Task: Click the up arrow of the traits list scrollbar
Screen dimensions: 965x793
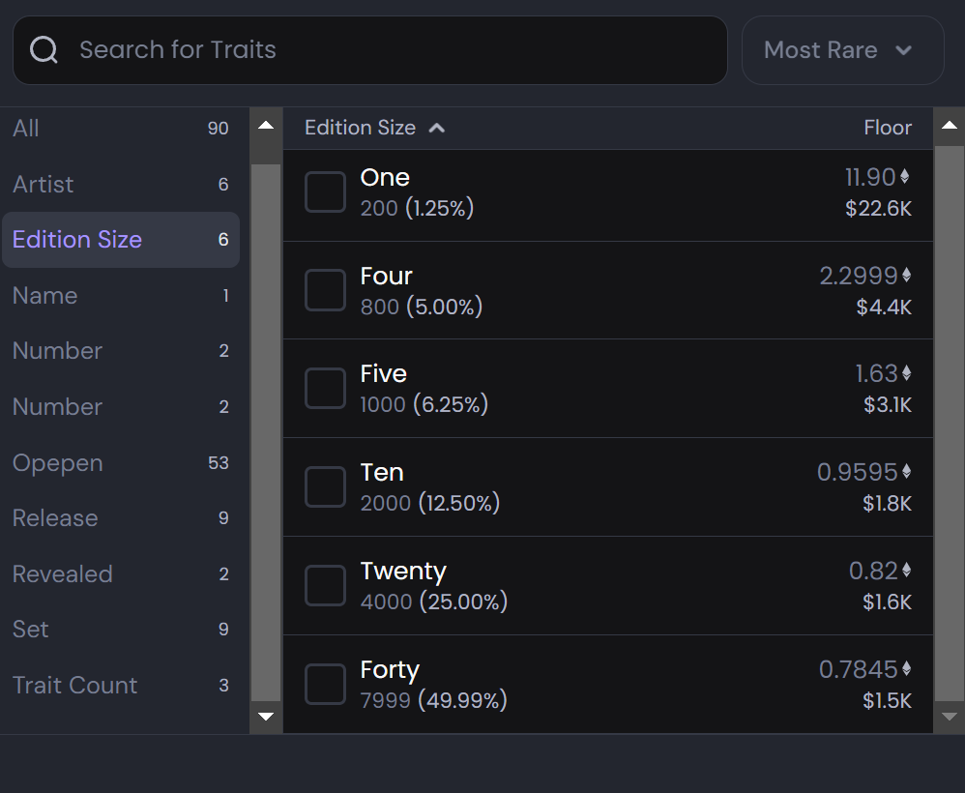Action: click(x=949, y=127)
